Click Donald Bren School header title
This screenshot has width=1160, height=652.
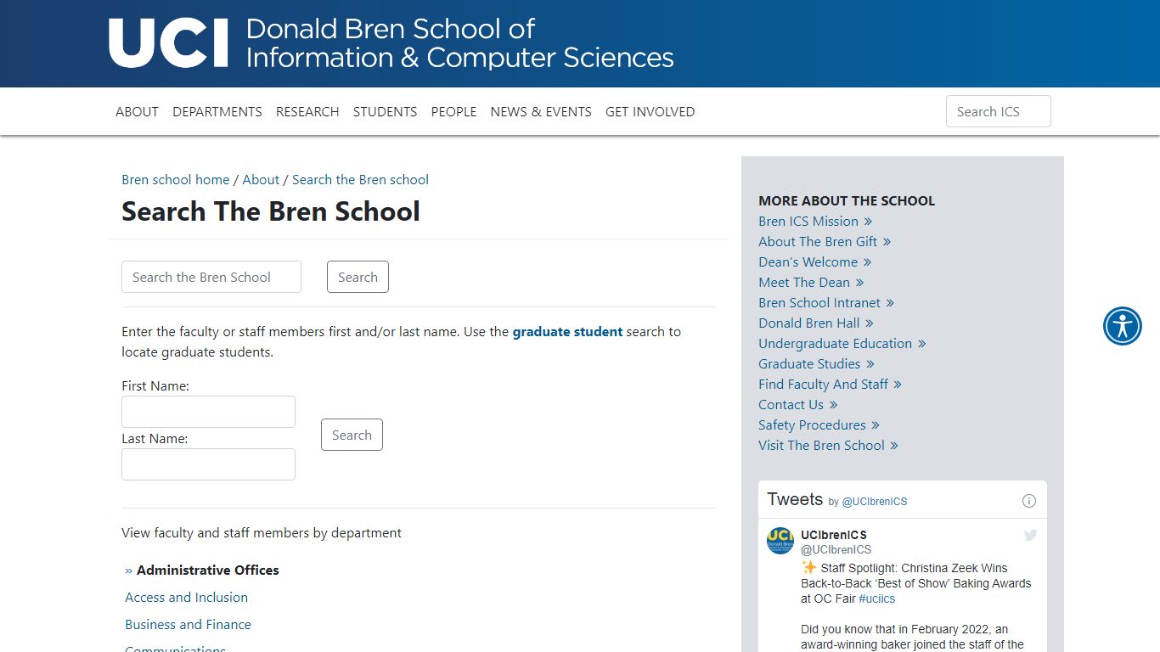pos(459,43)
